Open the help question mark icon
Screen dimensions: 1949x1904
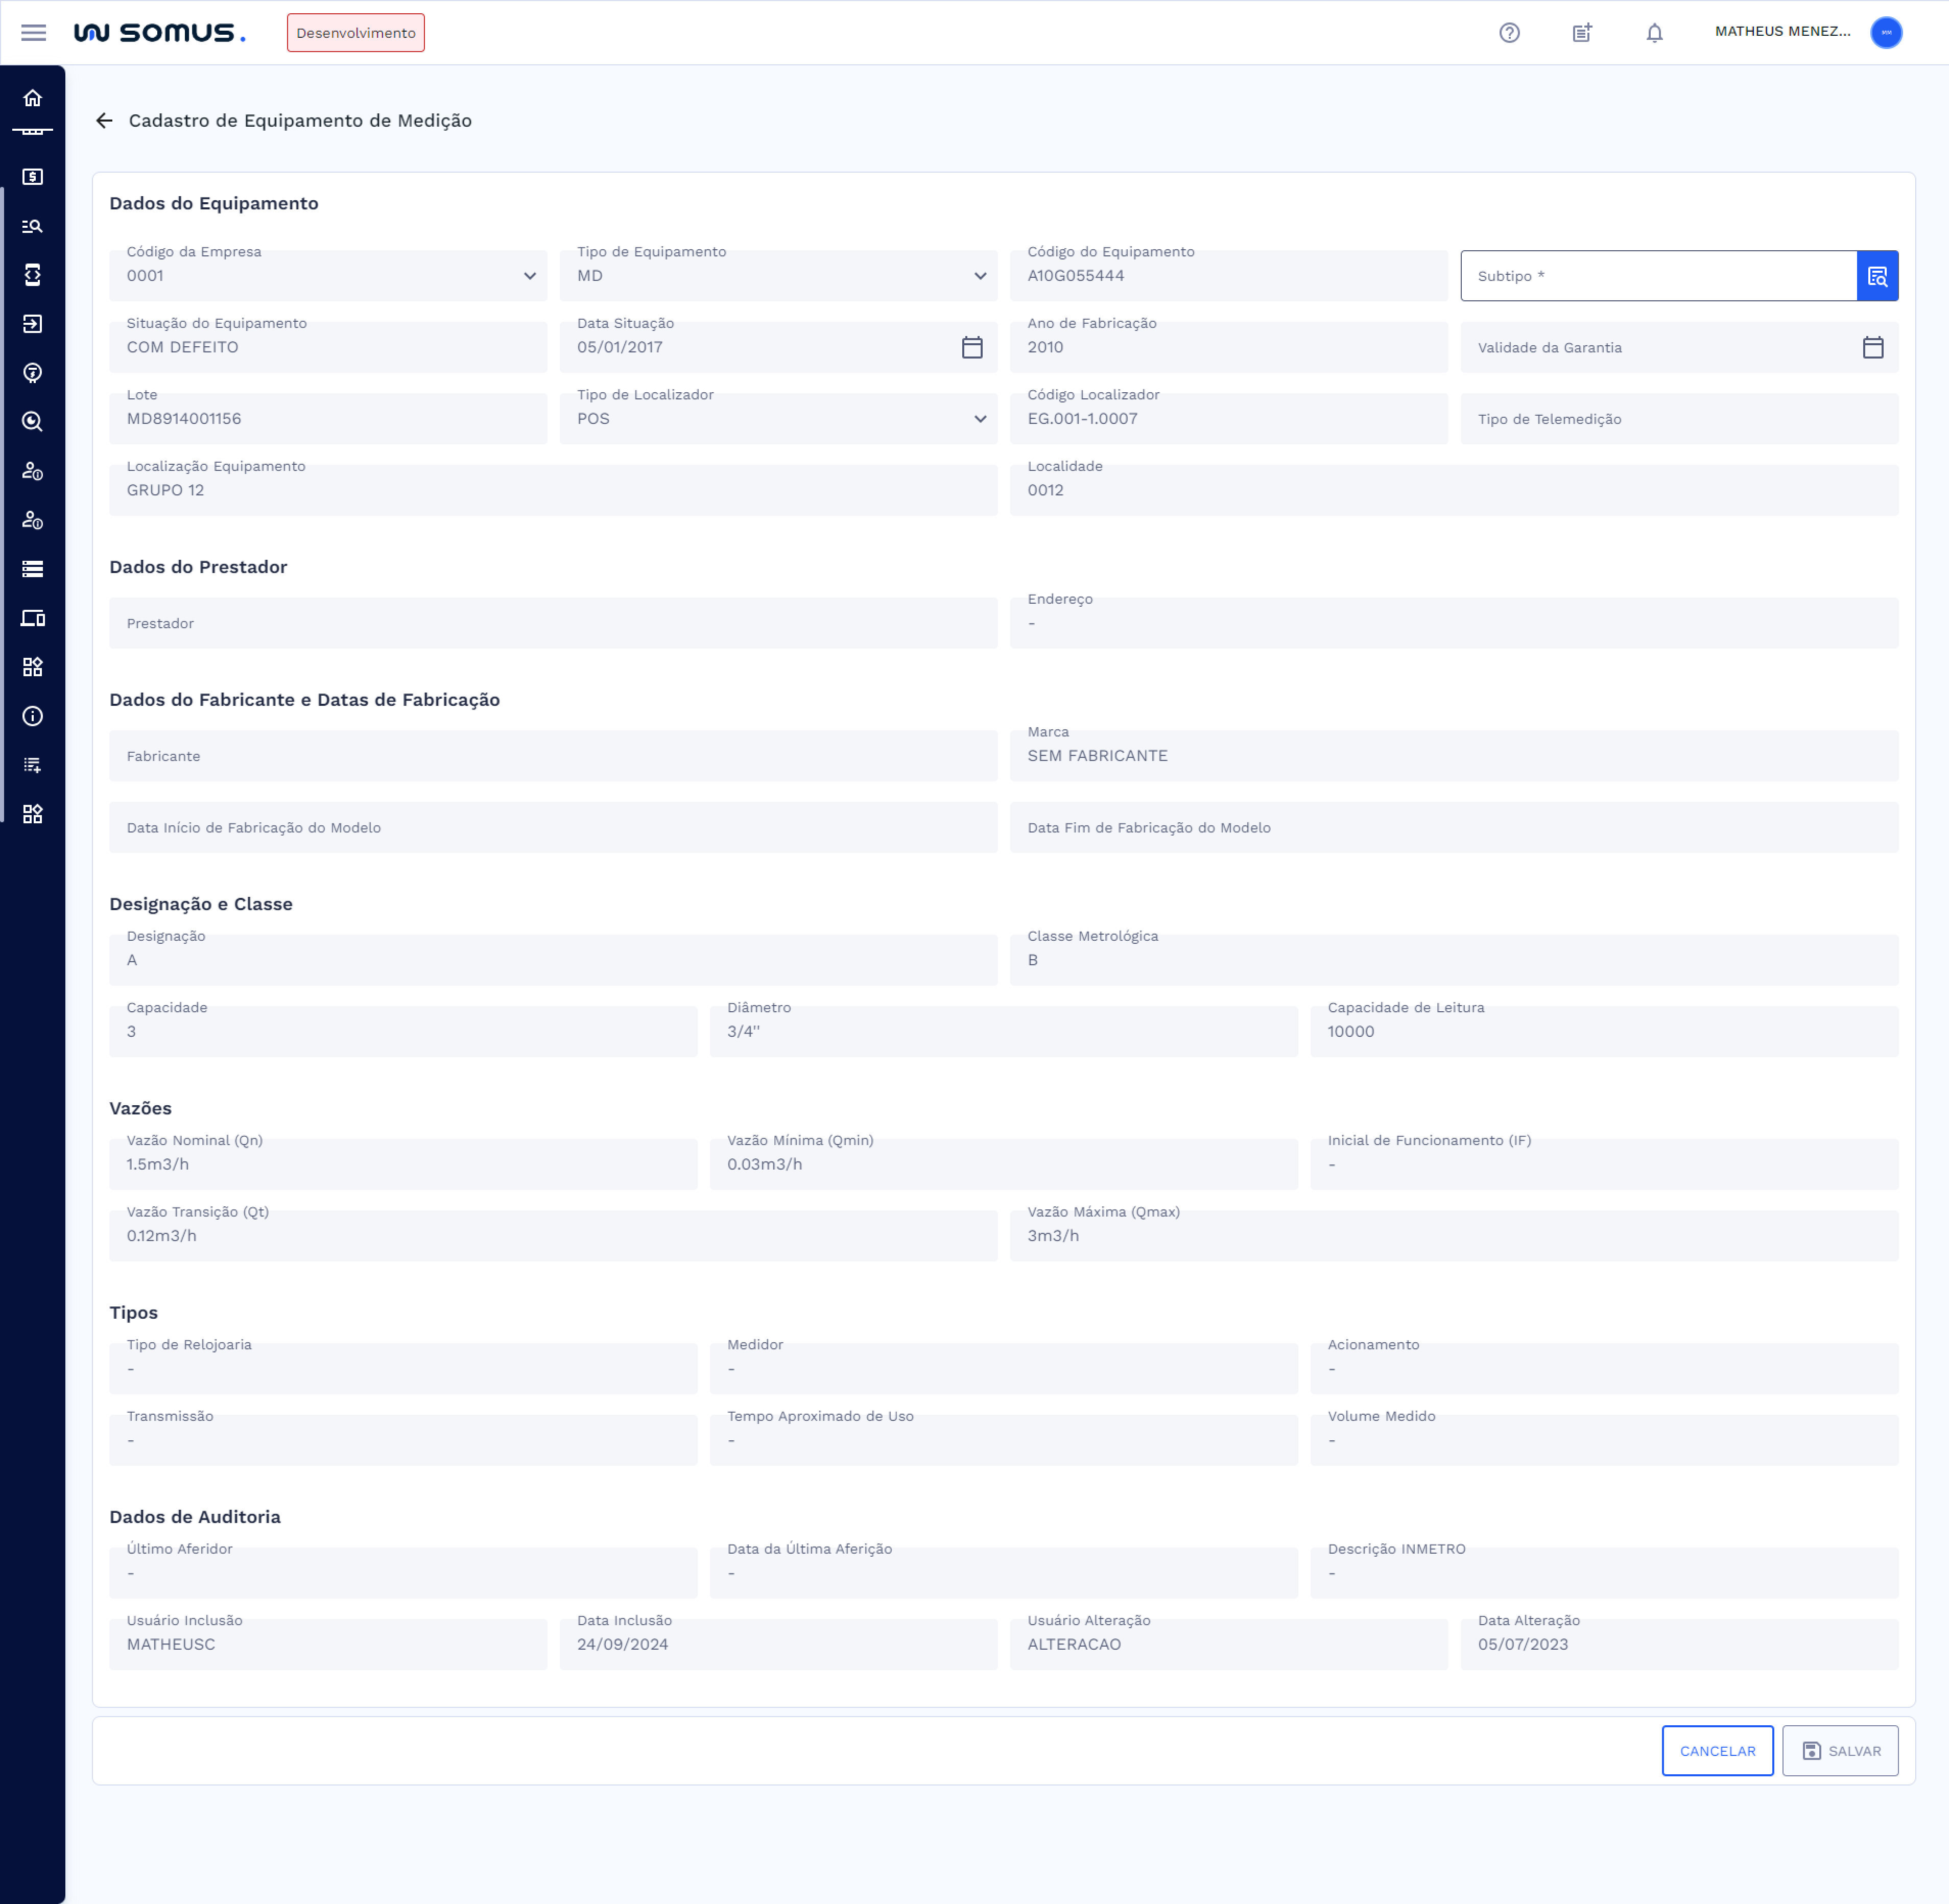click(x=1509, y=33)
